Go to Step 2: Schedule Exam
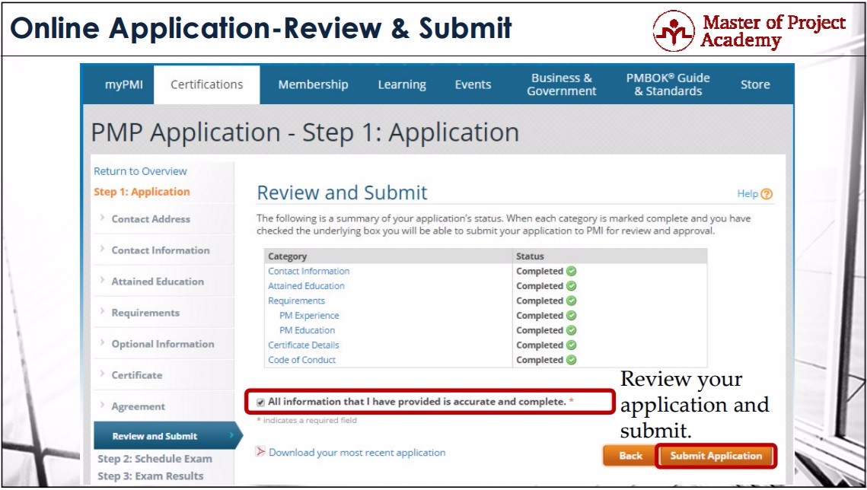This screenshot has width=867, height=490. [x=155, y=459]
